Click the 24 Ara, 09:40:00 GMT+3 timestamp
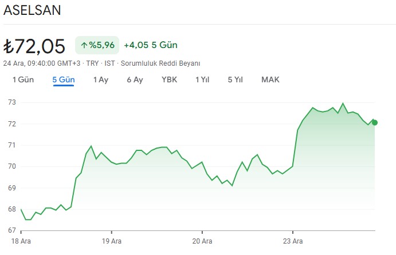This screenshot has width=396, height=255. pyautogui.click(x=42, y=63)
